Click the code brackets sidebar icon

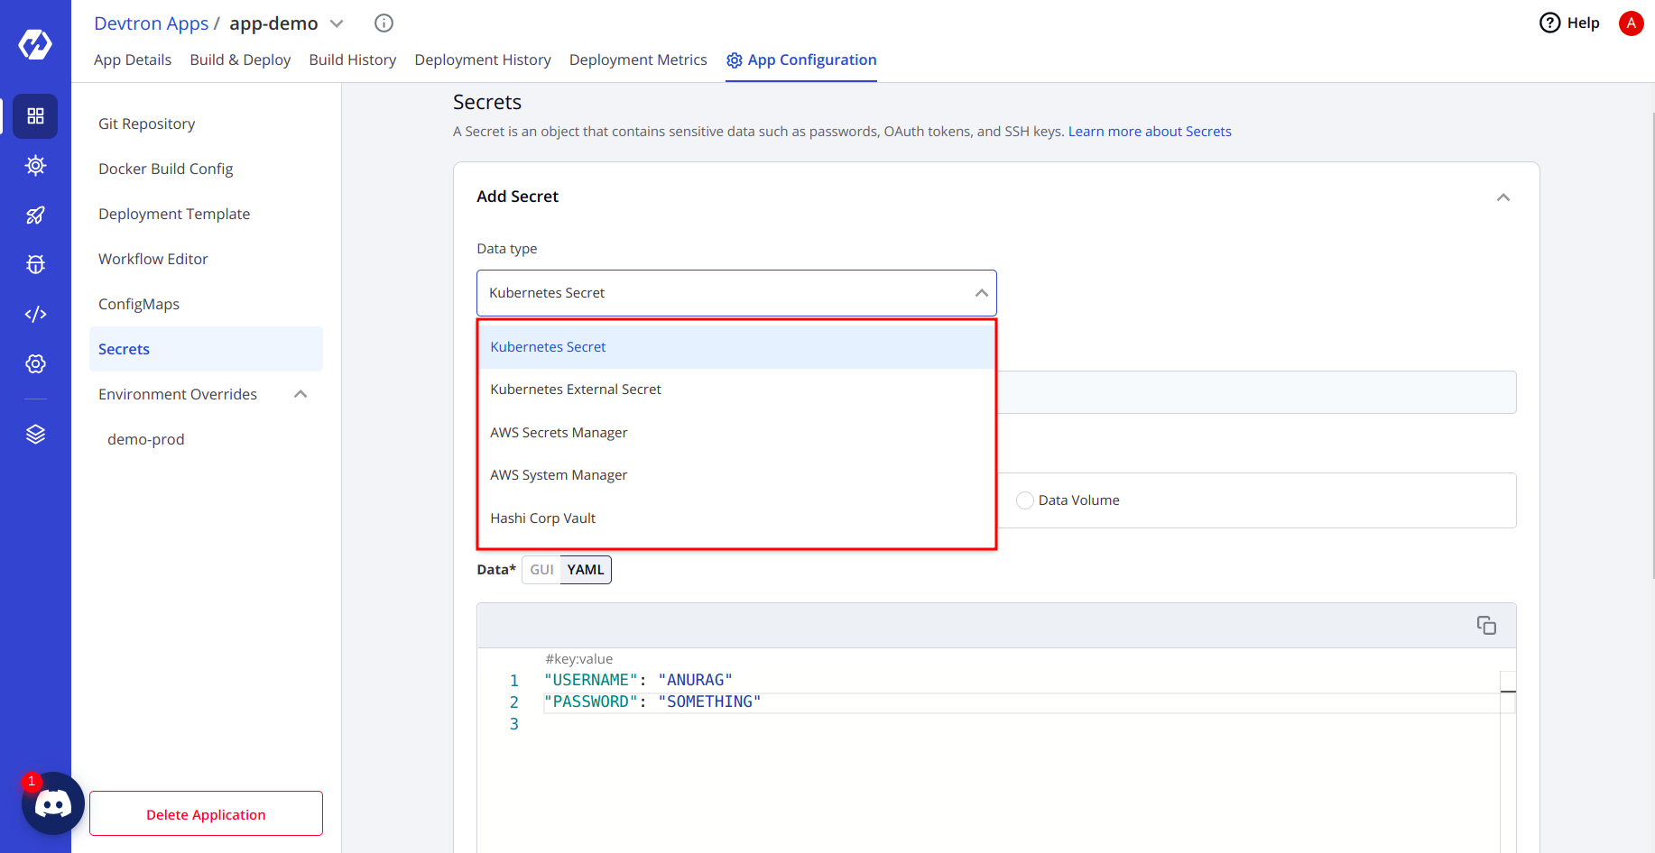35,314
